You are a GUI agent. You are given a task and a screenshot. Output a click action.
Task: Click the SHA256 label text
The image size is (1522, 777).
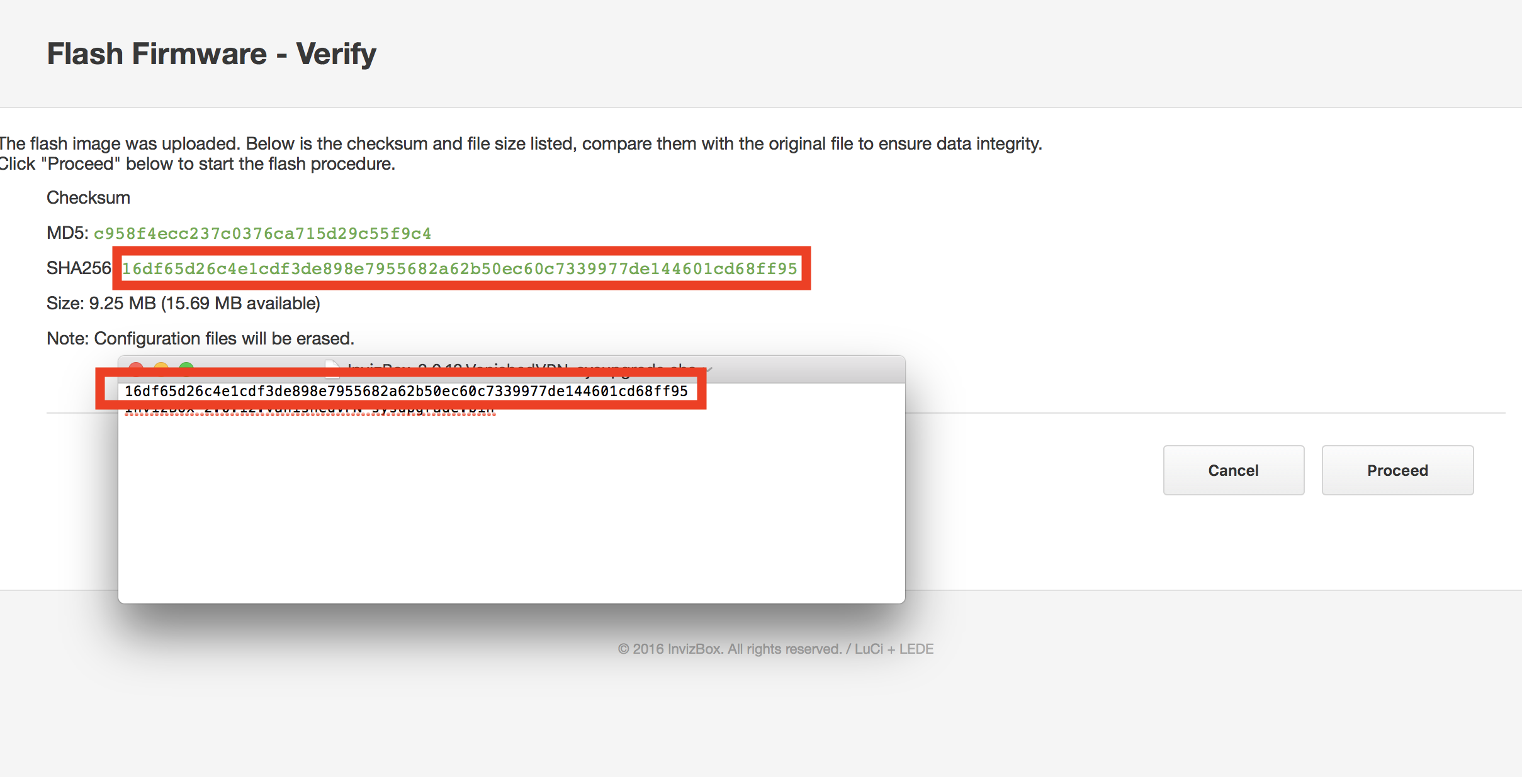78,268
